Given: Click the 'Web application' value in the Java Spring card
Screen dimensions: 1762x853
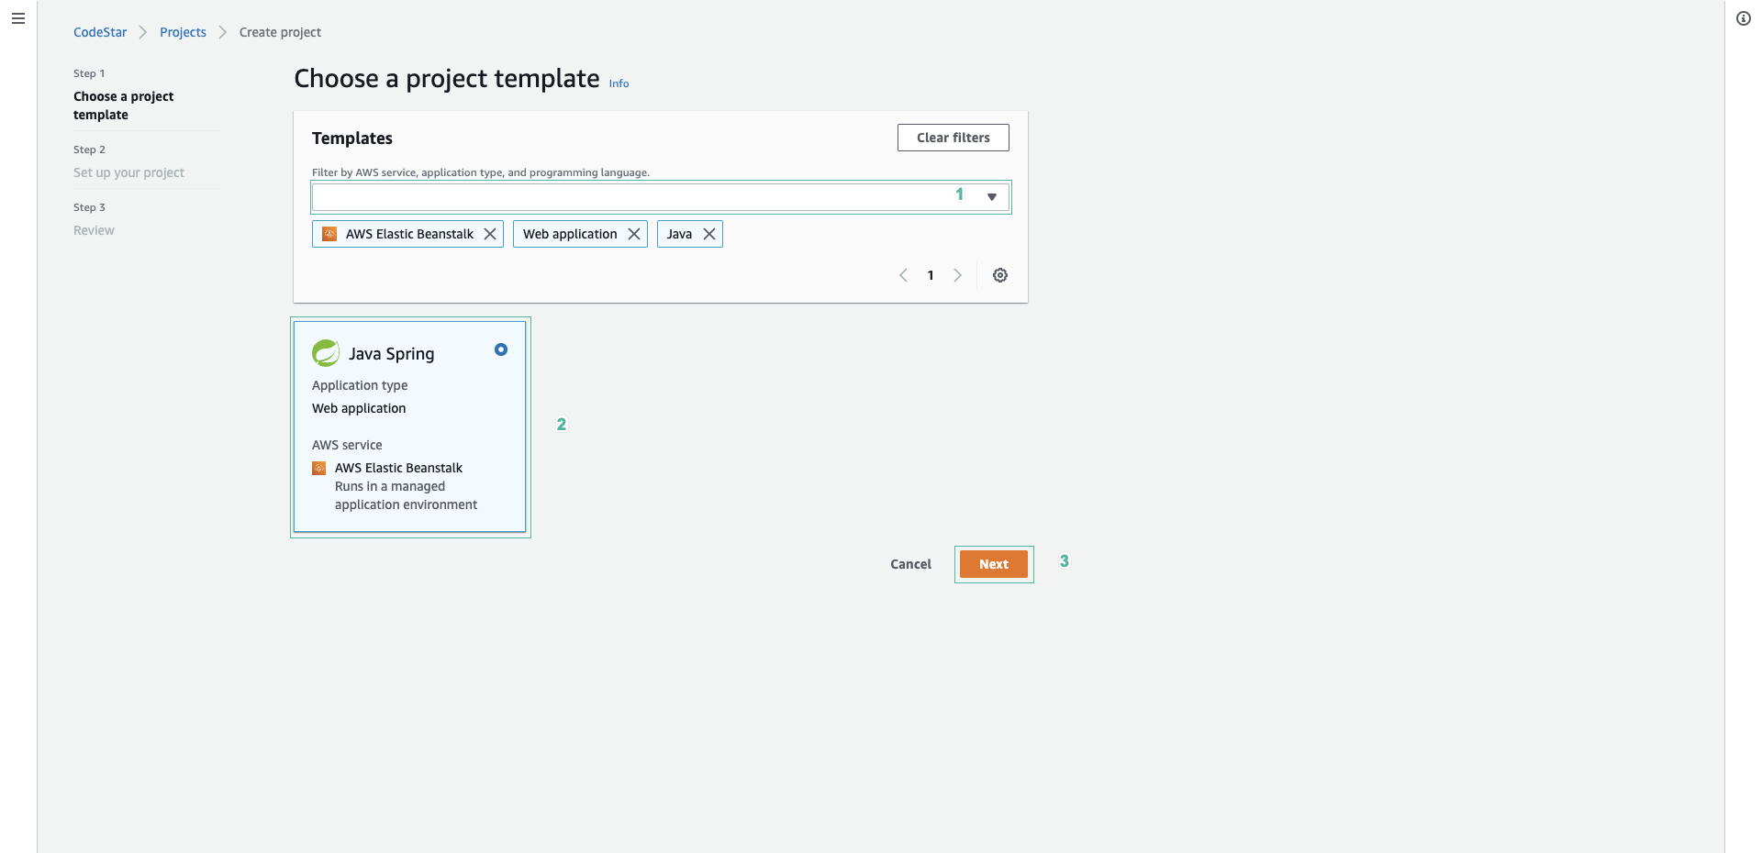Looking at the screenshot, I should [359, 408].
